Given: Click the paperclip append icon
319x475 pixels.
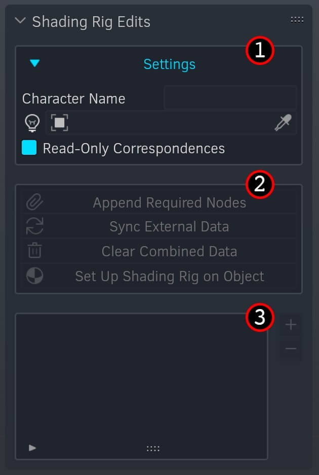Looking at the screenshot, I should [x=34, y=202].
